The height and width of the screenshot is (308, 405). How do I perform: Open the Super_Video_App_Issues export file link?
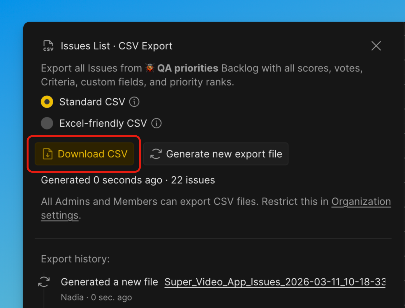pyautogui.click(x=275, y=282)
